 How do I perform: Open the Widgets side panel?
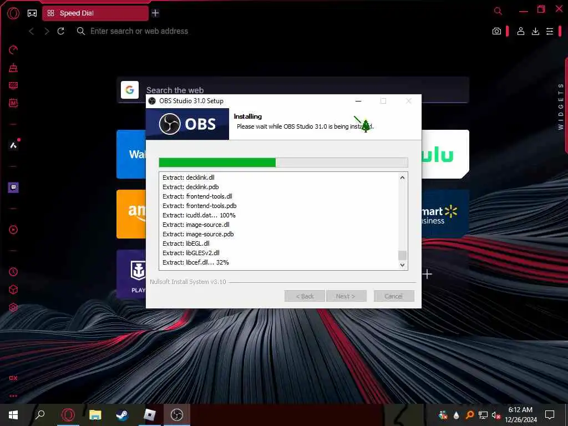[x=561, y=106]
